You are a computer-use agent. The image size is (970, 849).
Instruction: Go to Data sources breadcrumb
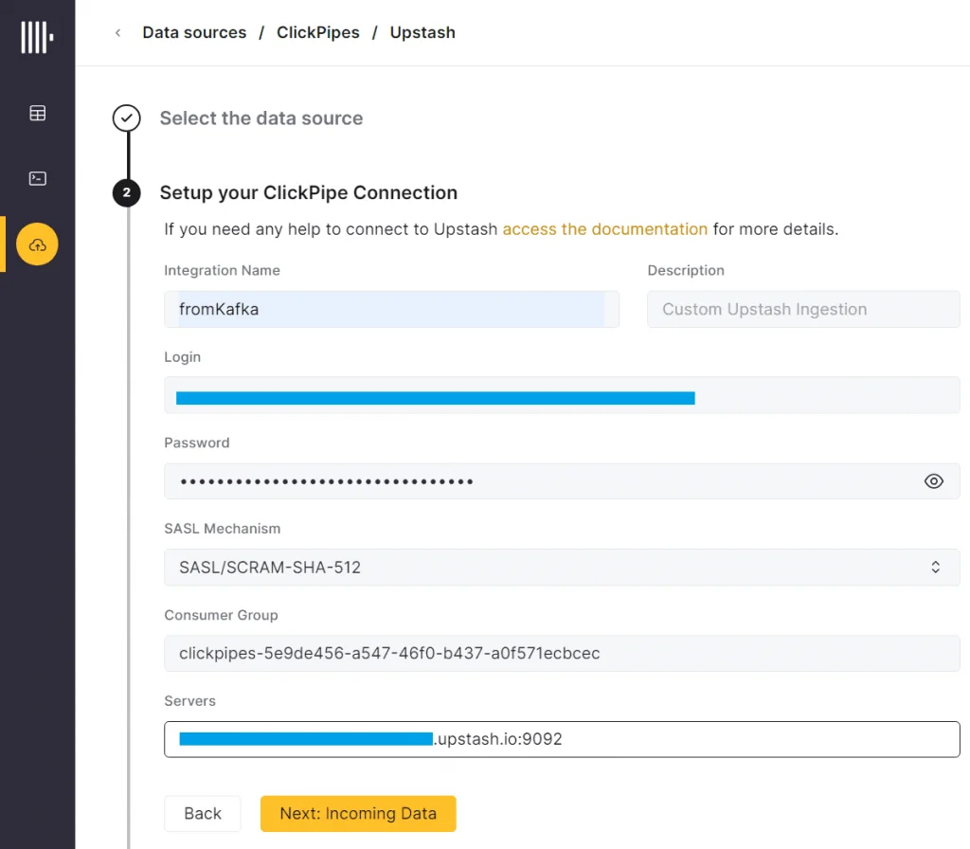194,33
